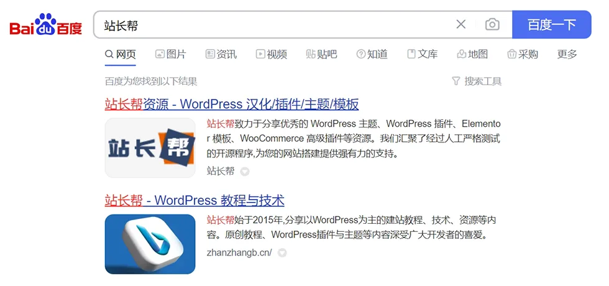The height and width of the screenshot is (286, 609).
Task: Open result 站长帮 - WordPress 教程与技术
Action: pyautogui.click(x=195, y=200)
